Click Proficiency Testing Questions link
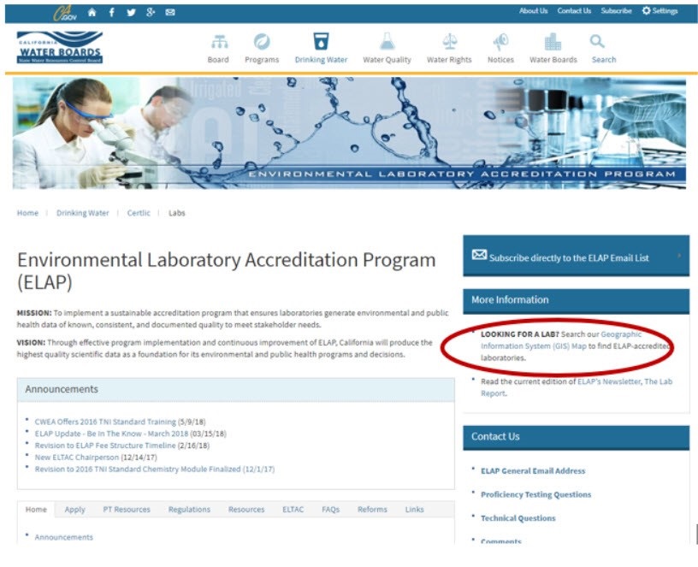 click(x=536, y=494)
